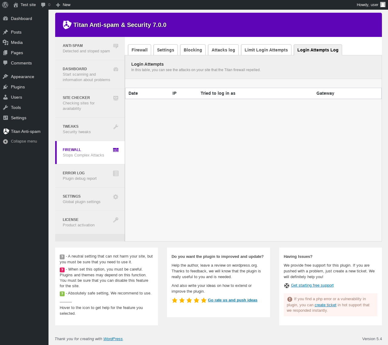Screen dimensions: 388x345
Task: Click the plus New icon
Action: (x=58, y=5)
